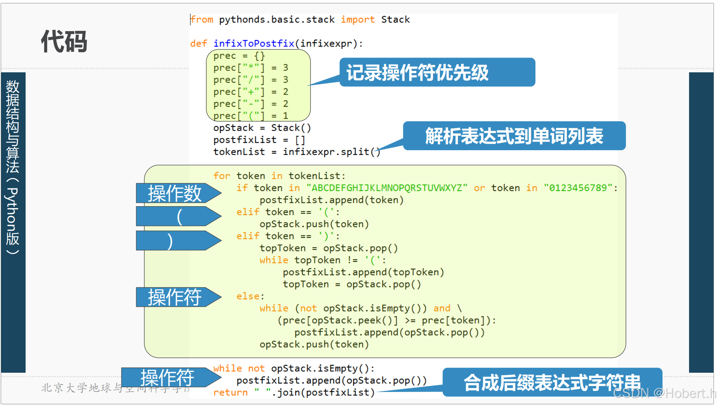This screenshot has height=405, width=718.
Task: Click the dark blue right side bar
Action: point(701,223)
